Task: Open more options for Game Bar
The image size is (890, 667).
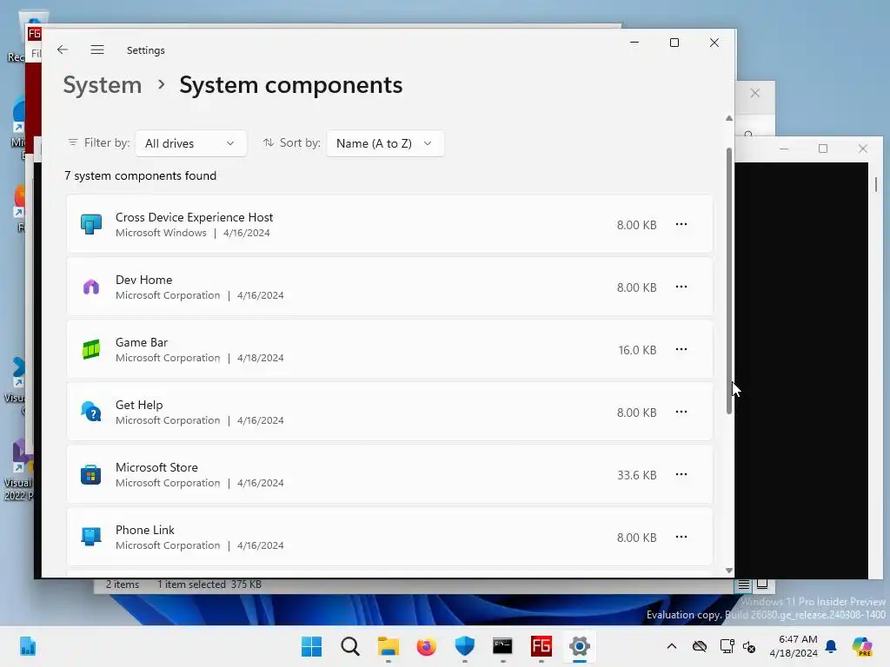Action: pyautogui.click(x=681, y=349)
